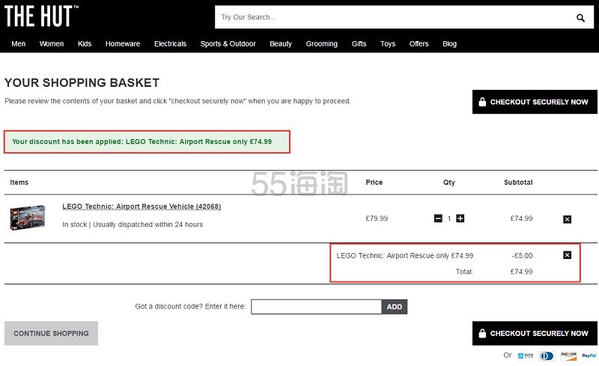Open the Gifts menu
Viewport: 599px width, 366px height.
(359, 44)
